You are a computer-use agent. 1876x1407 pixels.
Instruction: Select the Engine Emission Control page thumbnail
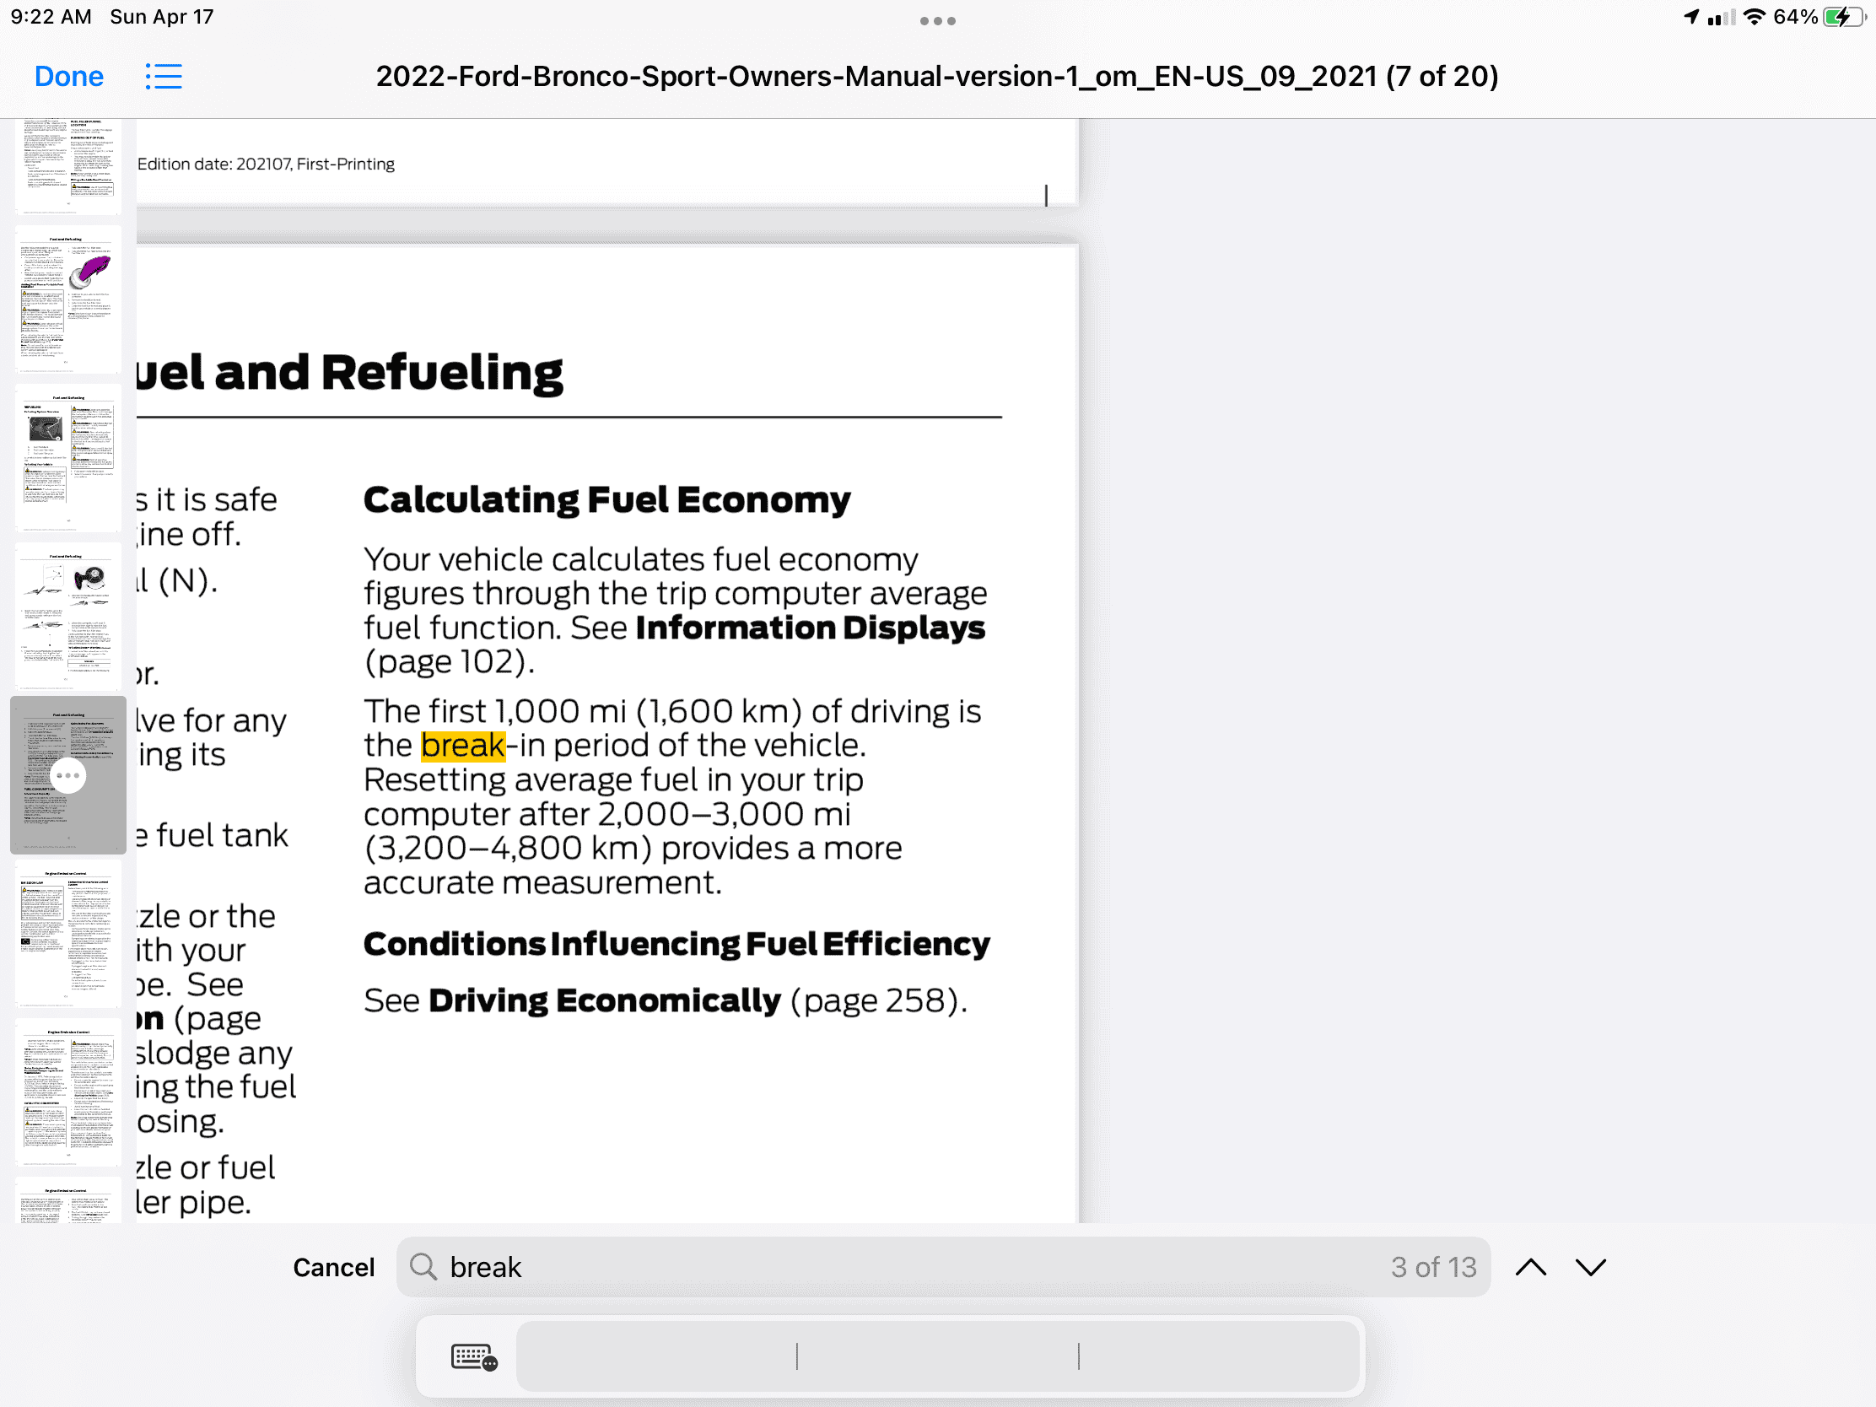[67, 933]
